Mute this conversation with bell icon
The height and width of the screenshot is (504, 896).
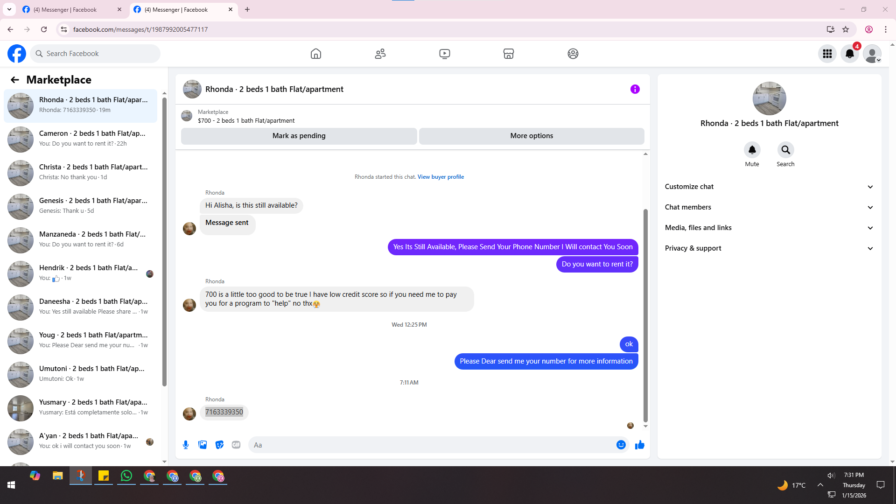click(752, 150)
